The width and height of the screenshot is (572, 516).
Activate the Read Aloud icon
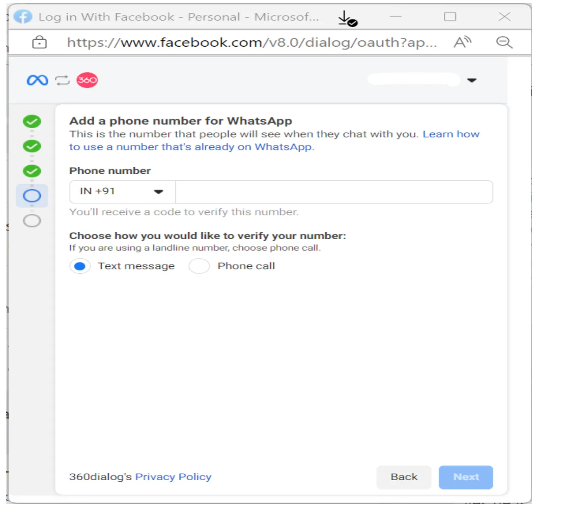(462, 42)
